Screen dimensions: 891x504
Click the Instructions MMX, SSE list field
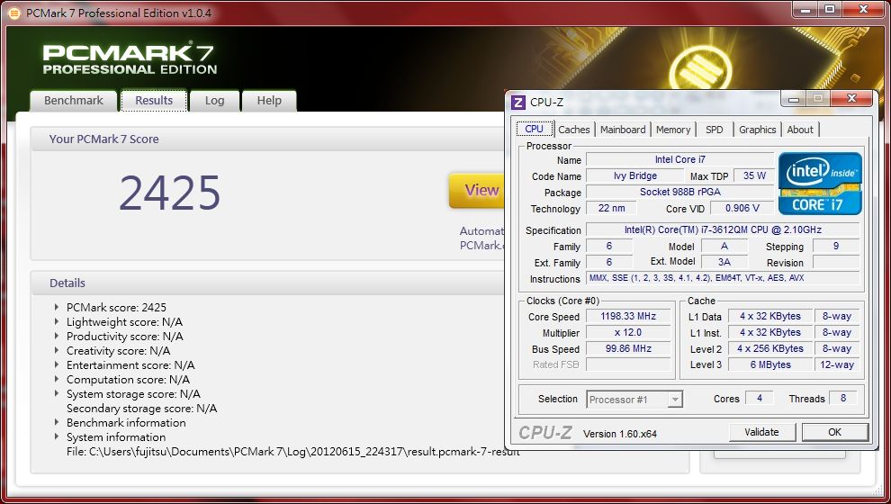(x=723, y=278)
